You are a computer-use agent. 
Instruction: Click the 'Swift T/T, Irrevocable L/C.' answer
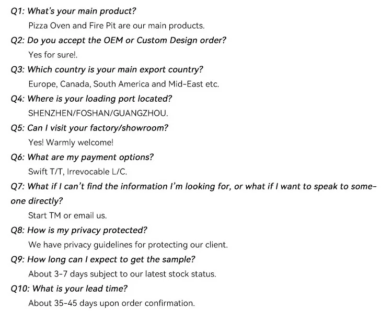click(77, 172)
